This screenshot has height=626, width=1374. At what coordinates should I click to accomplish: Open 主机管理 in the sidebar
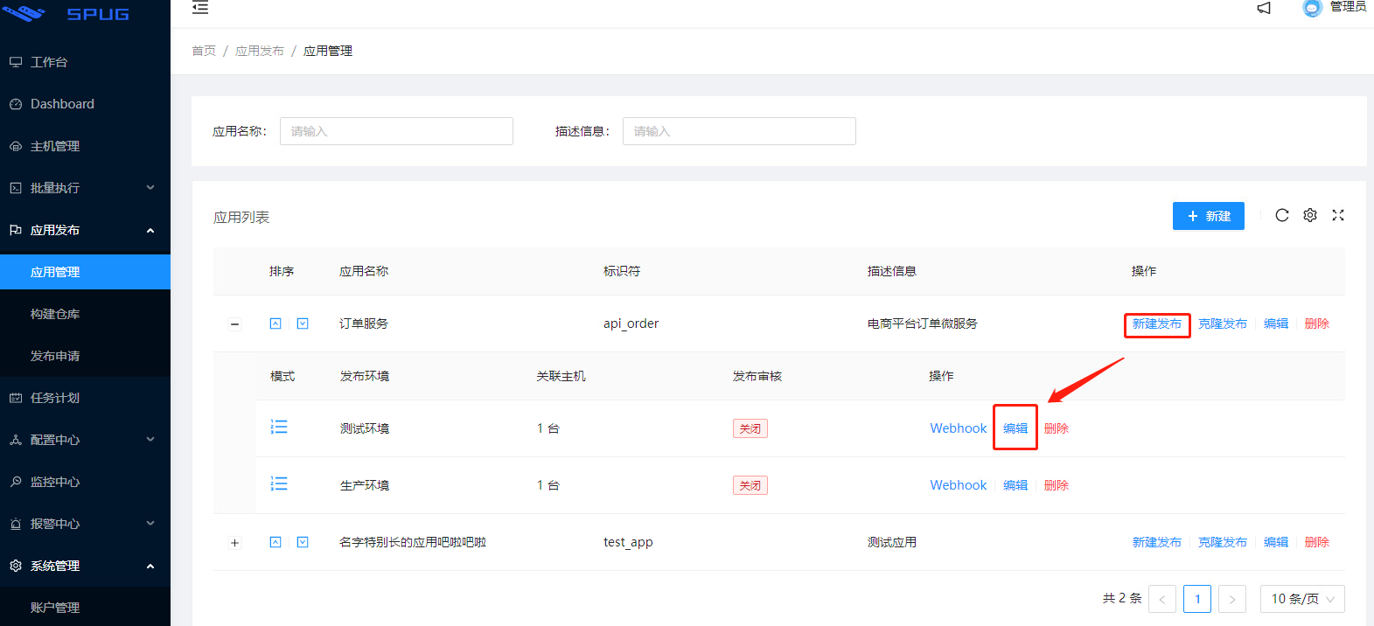click(x=85, y=146)
